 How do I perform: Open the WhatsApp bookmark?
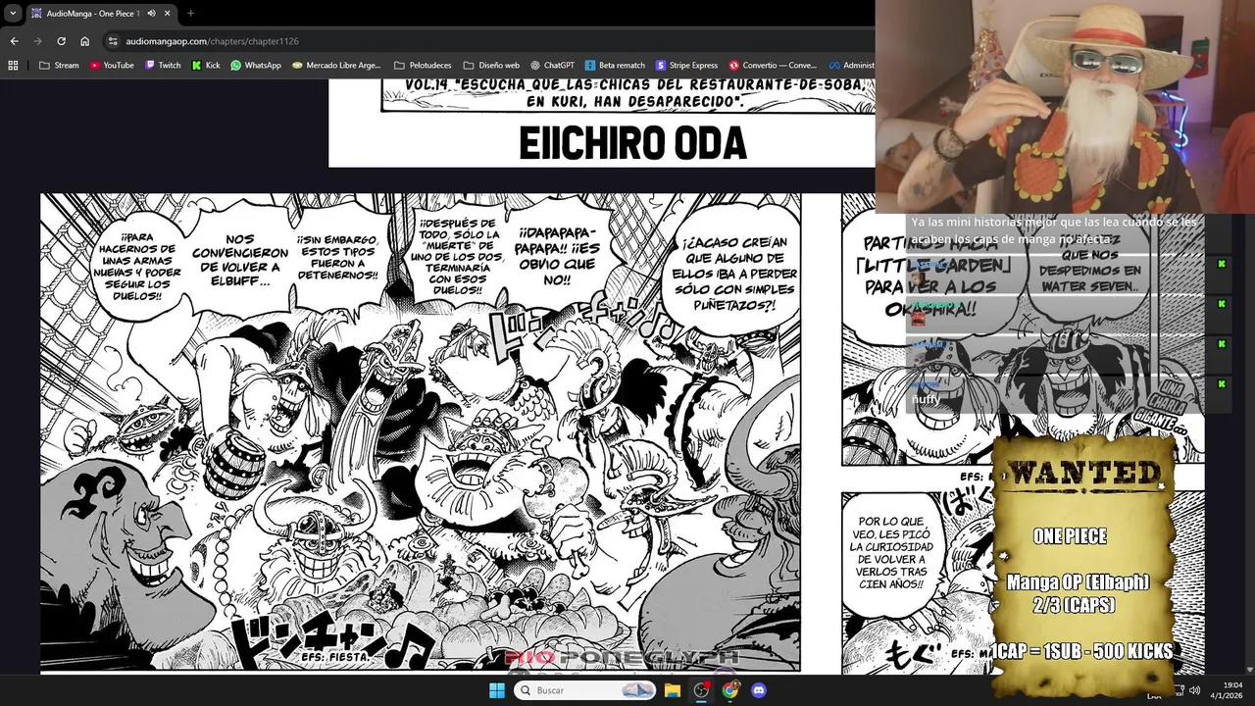(x=256, y=66)
